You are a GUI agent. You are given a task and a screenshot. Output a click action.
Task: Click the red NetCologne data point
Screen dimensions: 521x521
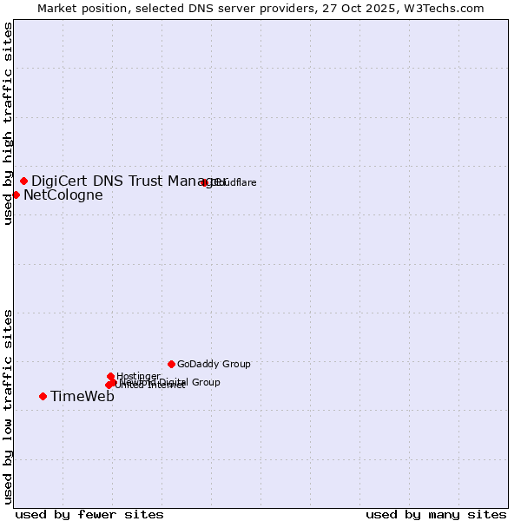(16, 195)
